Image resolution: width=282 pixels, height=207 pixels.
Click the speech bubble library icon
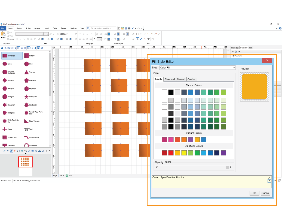(x=22, y=151)
